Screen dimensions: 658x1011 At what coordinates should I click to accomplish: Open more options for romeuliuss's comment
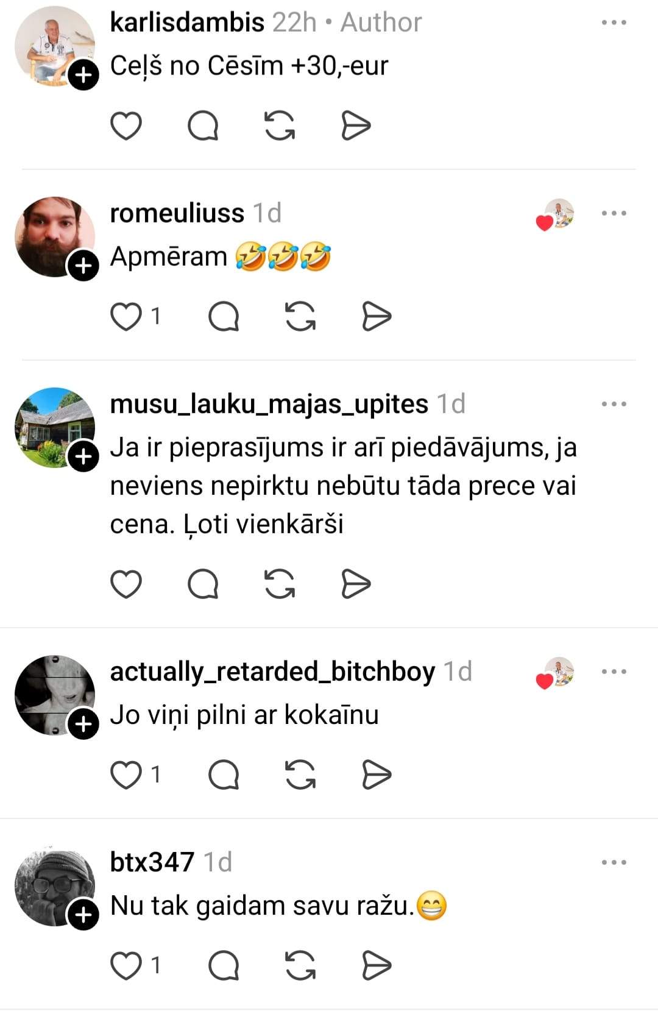tap(614, 213)
